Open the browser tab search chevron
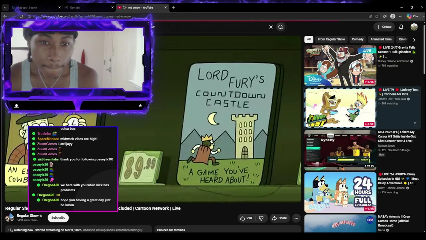Image resolution: width=426 pixels, height=240 pixels. point(5,7)
